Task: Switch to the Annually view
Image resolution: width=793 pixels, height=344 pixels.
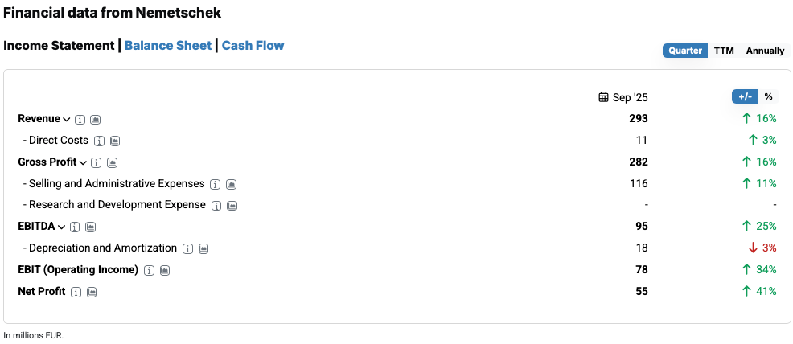Action: point(765,51)
